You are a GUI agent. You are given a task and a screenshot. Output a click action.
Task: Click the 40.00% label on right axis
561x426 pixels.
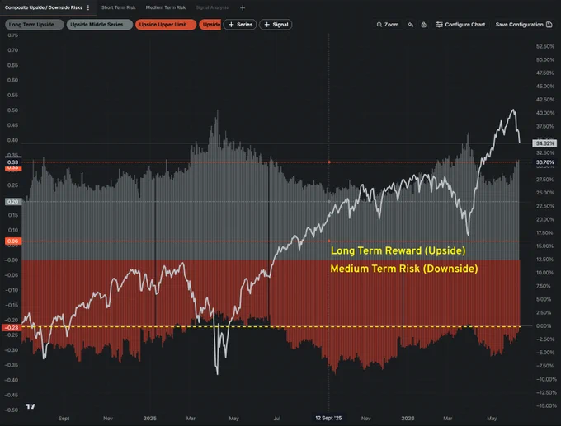pyautogui.click(x=544, y=113)
